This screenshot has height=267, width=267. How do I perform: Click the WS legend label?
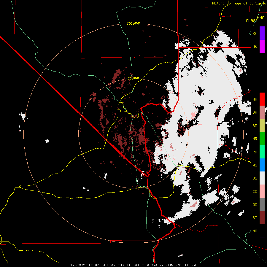tap(255, 165)
